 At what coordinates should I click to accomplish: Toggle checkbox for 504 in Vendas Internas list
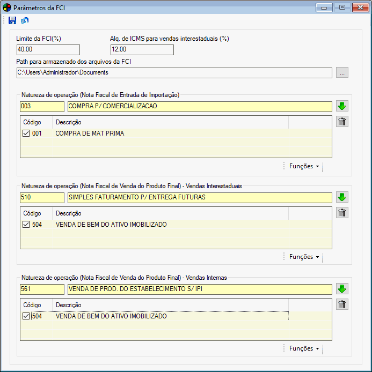tap(26, 316)
